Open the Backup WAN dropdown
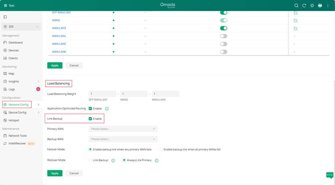The width and height of the screenshot is (335, 185). click(x=123, y=139)
